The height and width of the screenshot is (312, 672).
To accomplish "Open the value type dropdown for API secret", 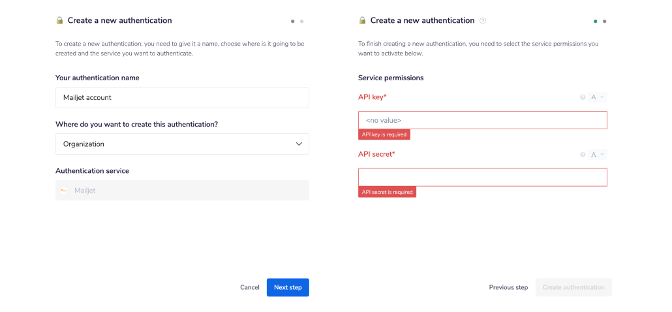I will 598,155.
